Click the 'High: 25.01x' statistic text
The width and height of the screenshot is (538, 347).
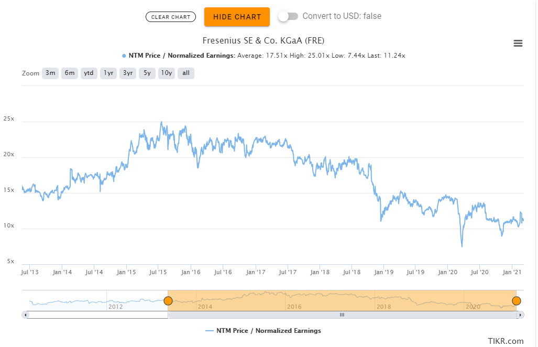click(x=310, y=56)
